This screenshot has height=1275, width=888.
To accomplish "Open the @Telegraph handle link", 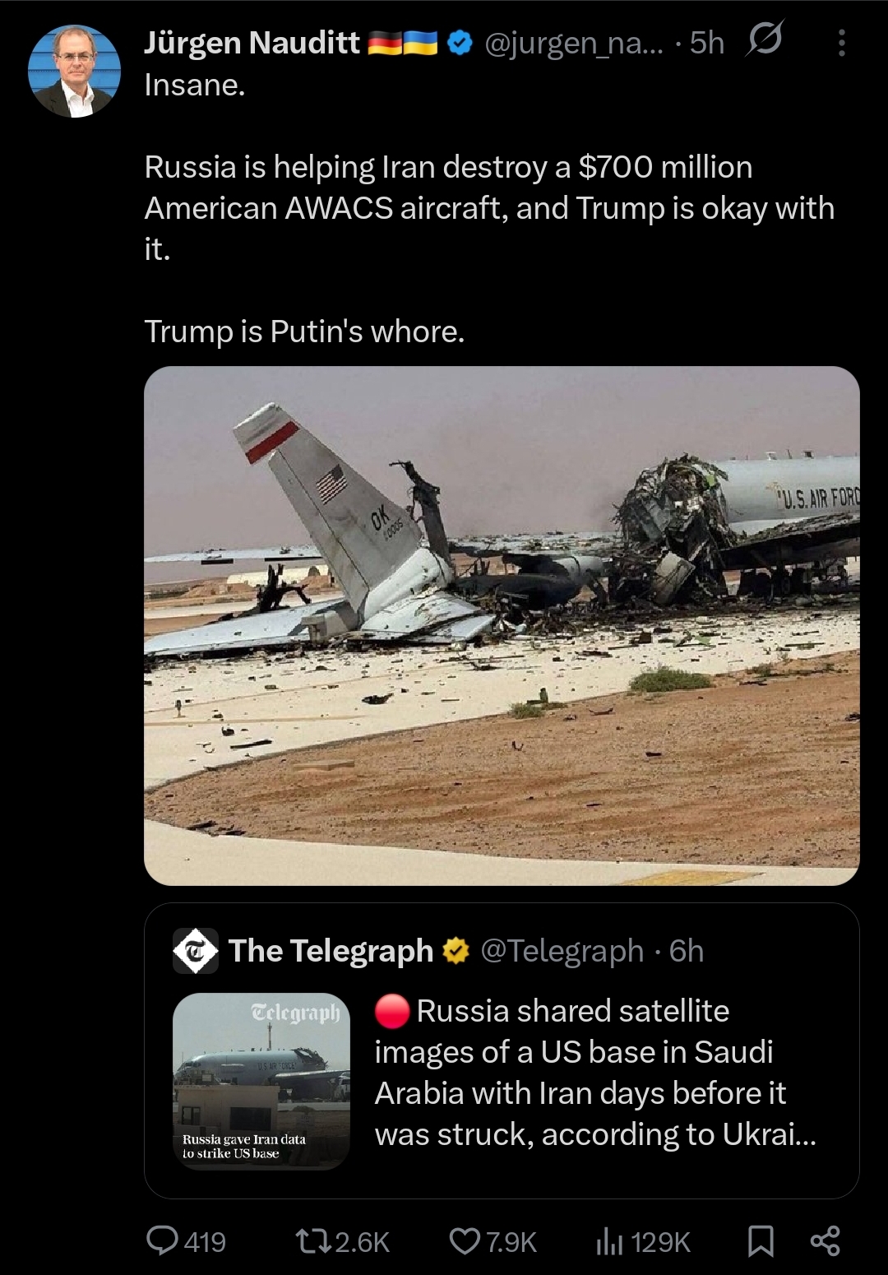I will [x=562, y=951].
